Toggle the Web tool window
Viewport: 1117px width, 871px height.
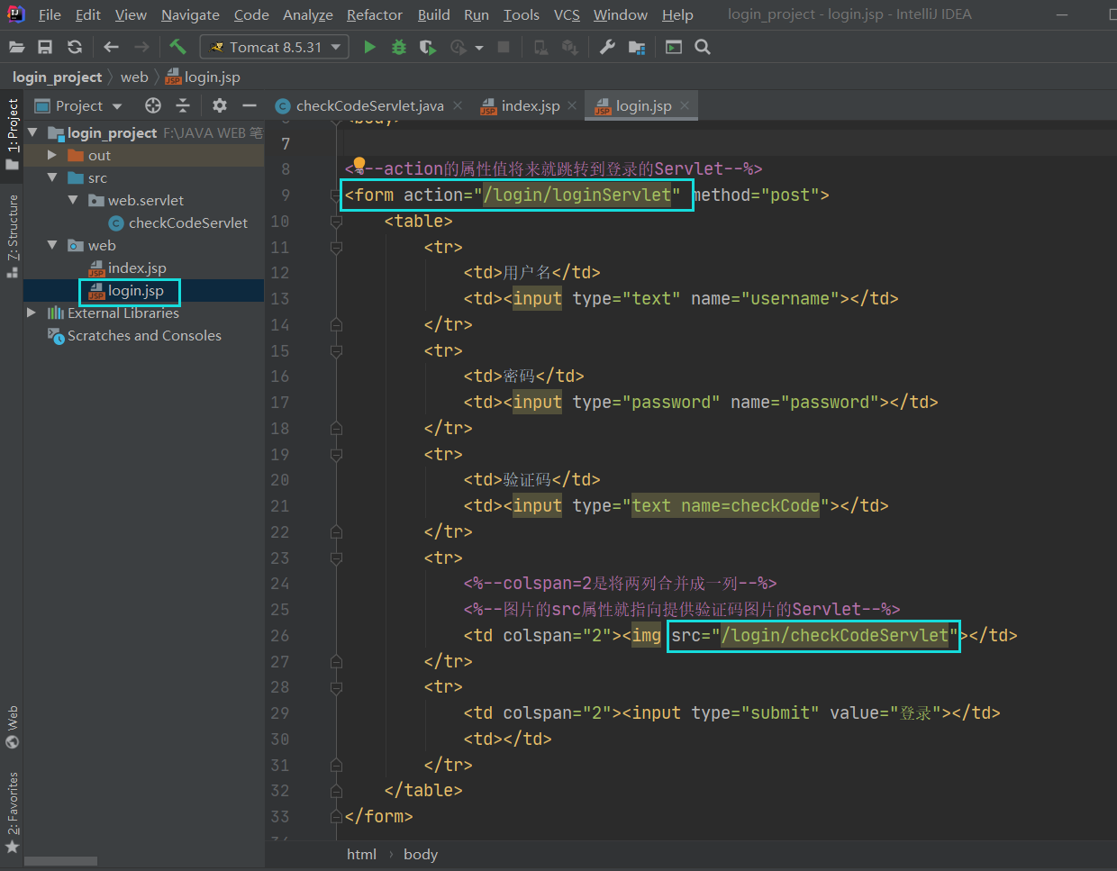click(12, 727)
